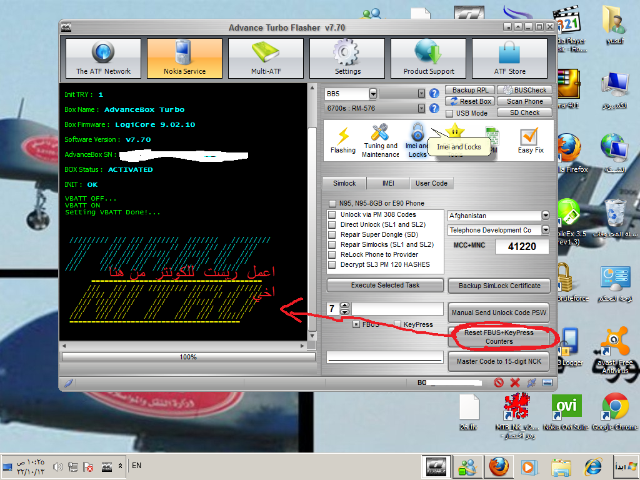Increase the counter value stepper at 7
The width and height of the screenshot is (640, 480).
[344, 305]
